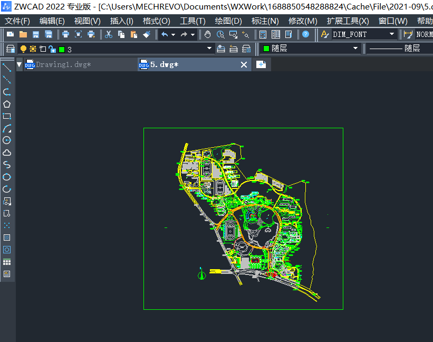Click the New drawing icon
Screen dimensions: 433x342
click(10, 34)
